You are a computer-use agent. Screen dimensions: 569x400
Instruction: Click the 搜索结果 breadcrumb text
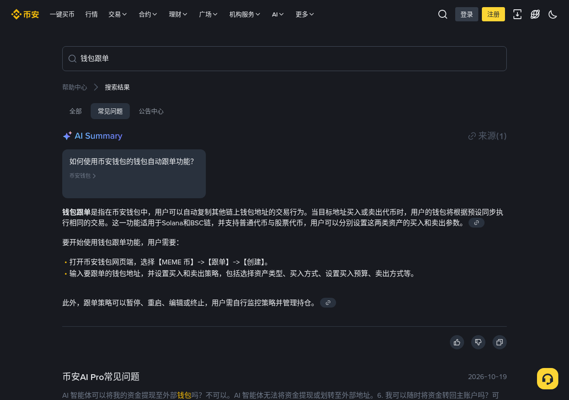[117, 87]
